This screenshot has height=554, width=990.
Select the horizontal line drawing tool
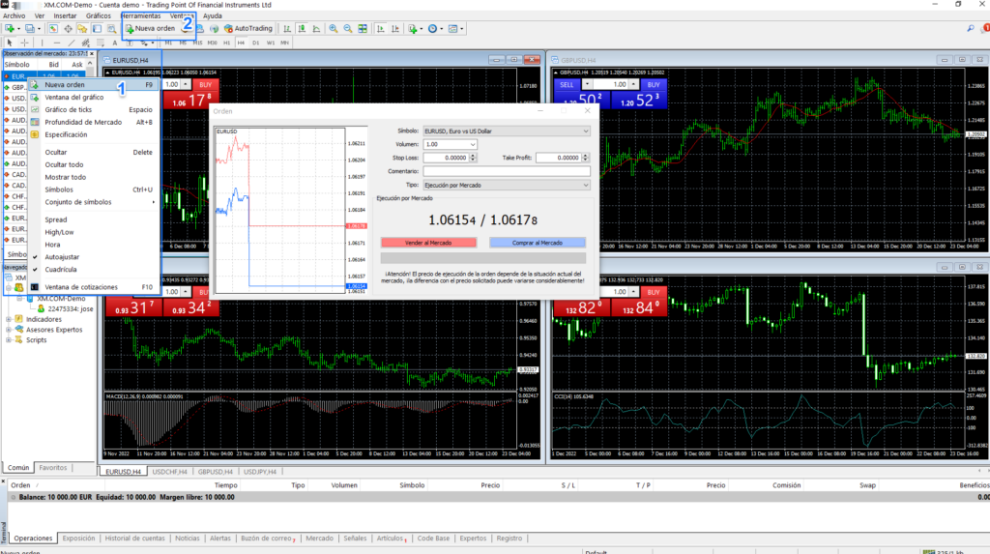57,43
